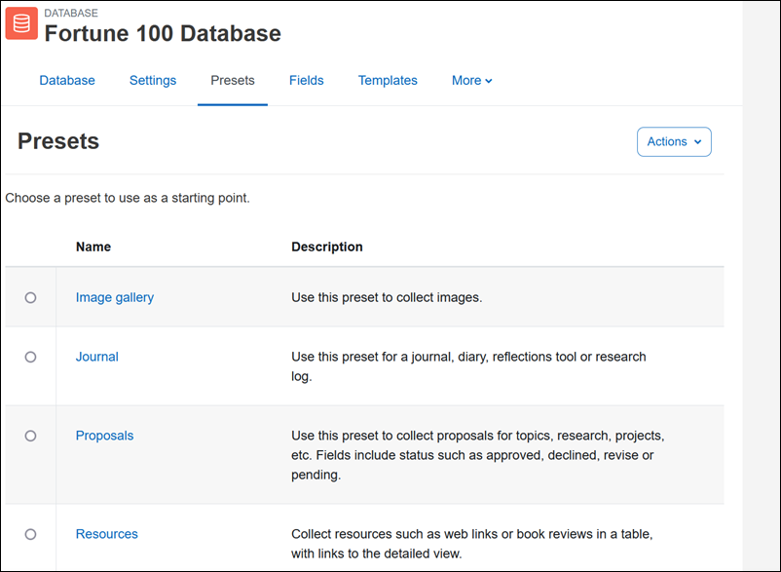This screenshot has height=572, width=781.
Task: Switch to the Database tab
Action: (67, 80)
